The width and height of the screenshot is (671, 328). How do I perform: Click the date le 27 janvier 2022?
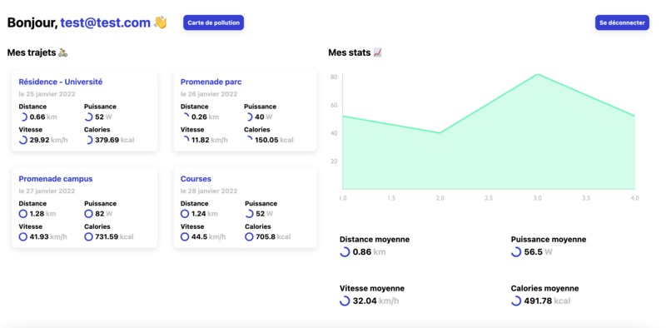pos(47,191)
